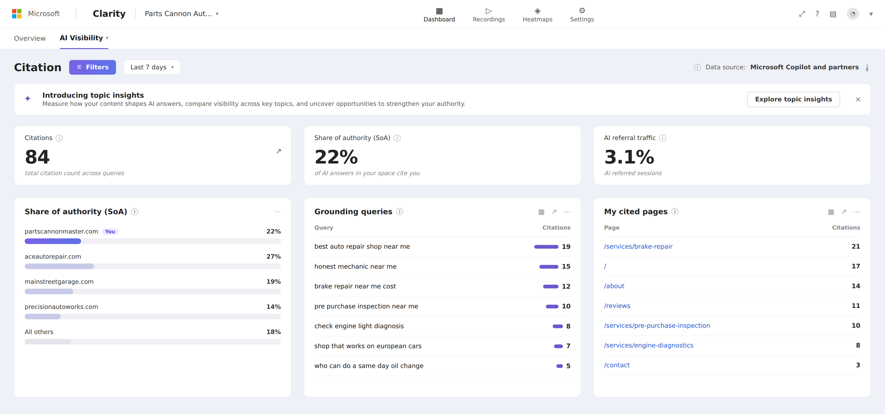Expand the Parts Cannon project selector

(x=181, y=14)
